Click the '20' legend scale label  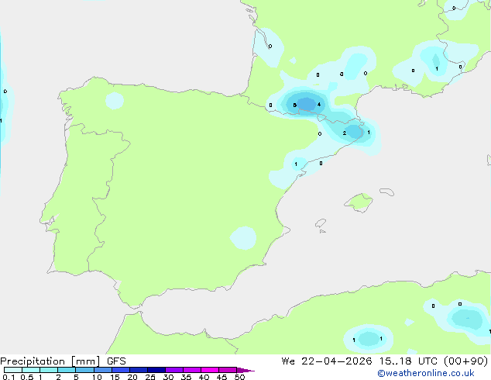click(x=132, y=377)
